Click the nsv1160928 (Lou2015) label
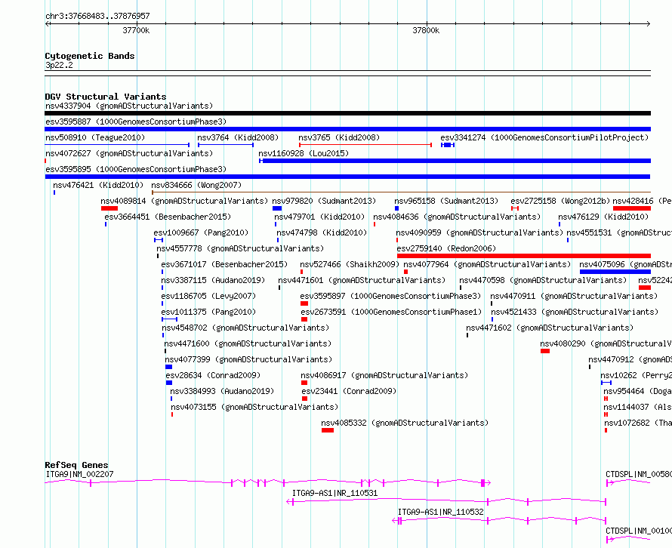The image size is (672, 548). click(304, 153)
